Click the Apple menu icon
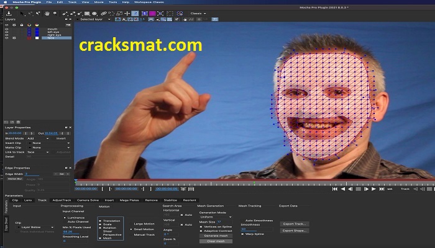This screenshot has height=248, width=435. point(5,2)
